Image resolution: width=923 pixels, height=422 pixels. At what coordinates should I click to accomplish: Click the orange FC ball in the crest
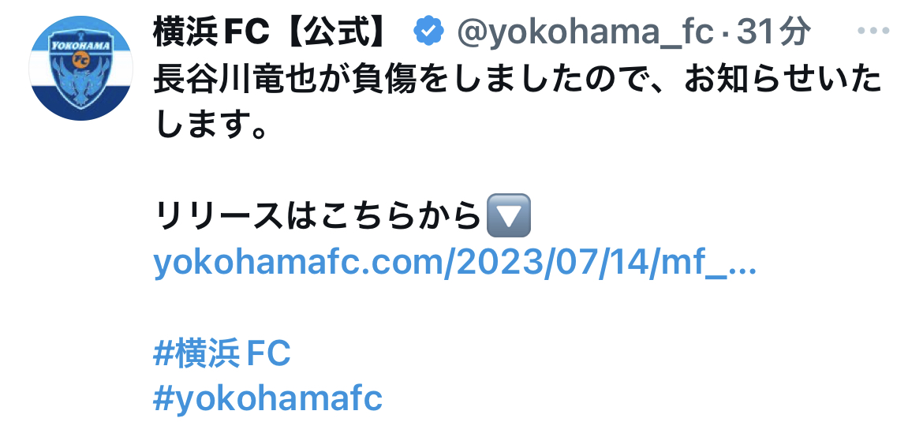point(80,59)
